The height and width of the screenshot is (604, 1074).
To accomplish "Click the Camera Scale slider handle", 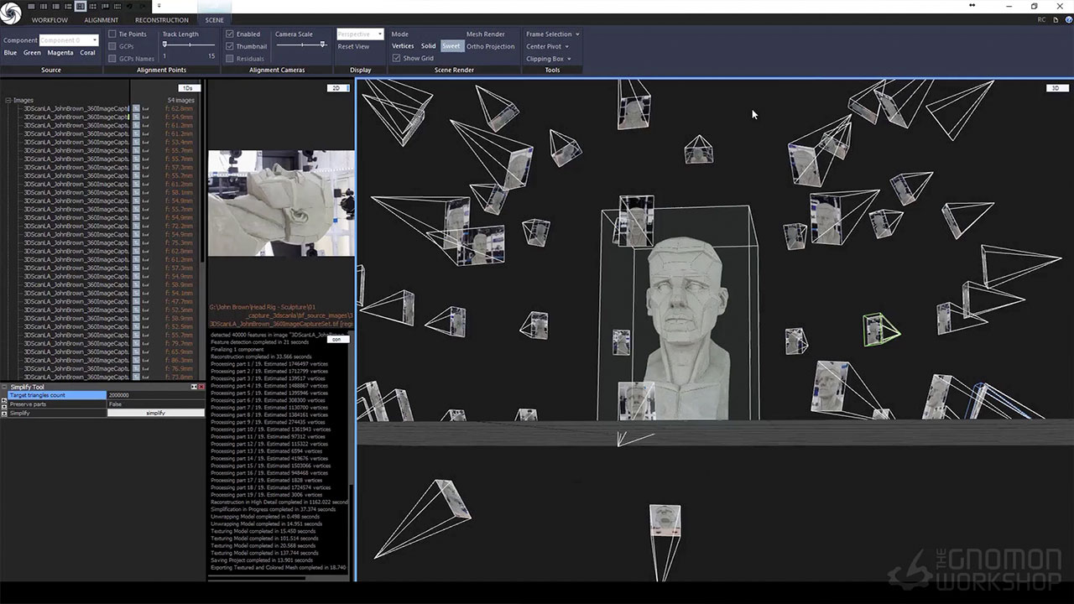I will tap(323, 44).
